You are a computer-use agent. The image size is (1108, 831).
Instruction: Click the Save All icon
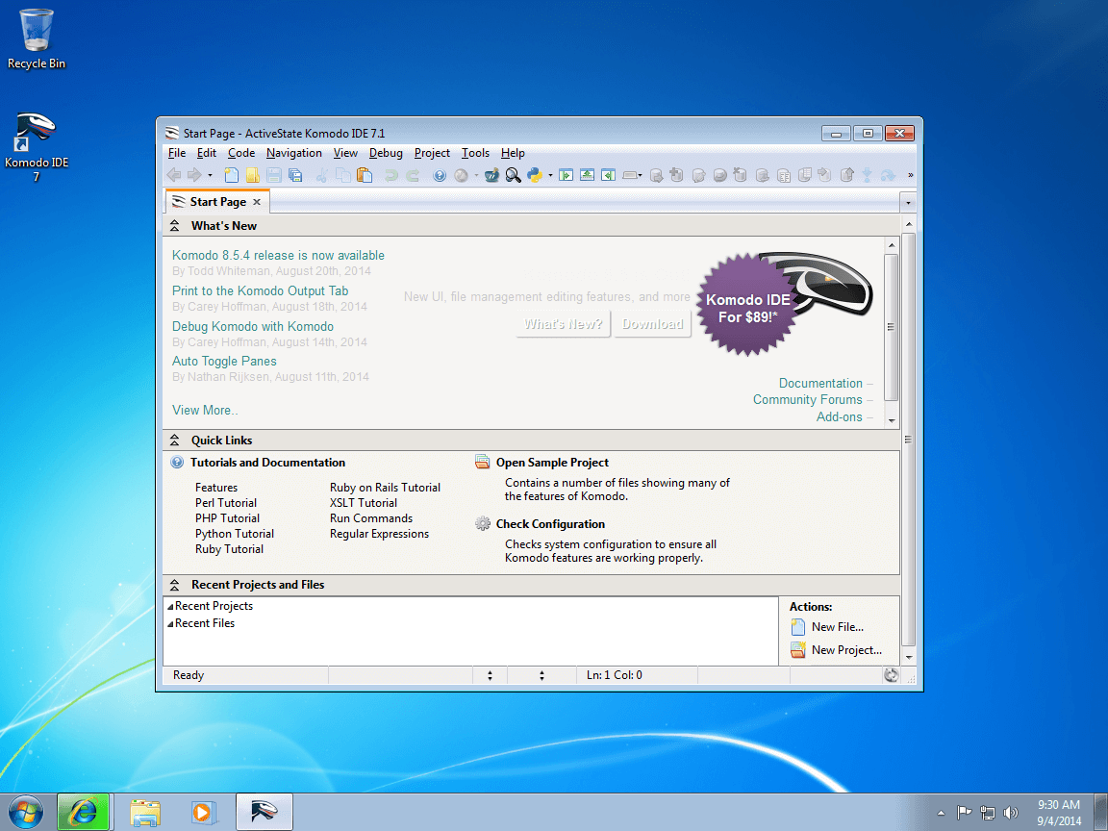[295, 175]
